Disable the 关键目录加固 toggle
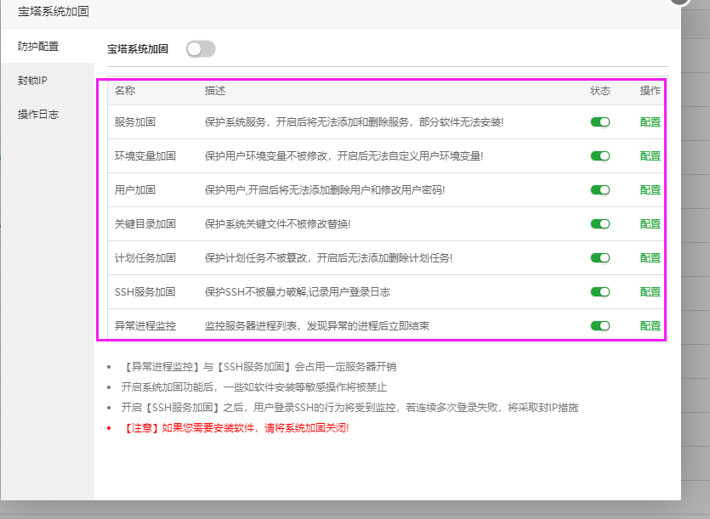The height and width of the screenshot is (519, 710). coord(600,223)
